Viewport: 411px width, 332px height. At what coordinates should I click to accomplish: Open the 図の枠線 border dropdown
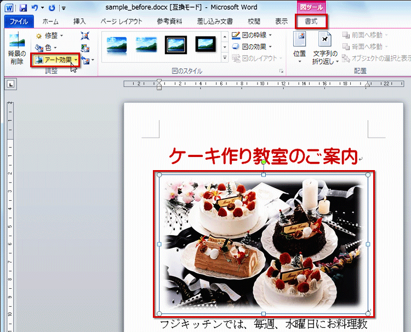[252, 35]
